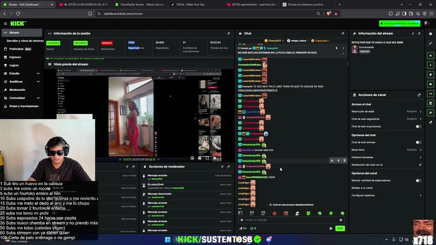
Task: Open Moderación in the sidebar
Action: pos(21,90)
